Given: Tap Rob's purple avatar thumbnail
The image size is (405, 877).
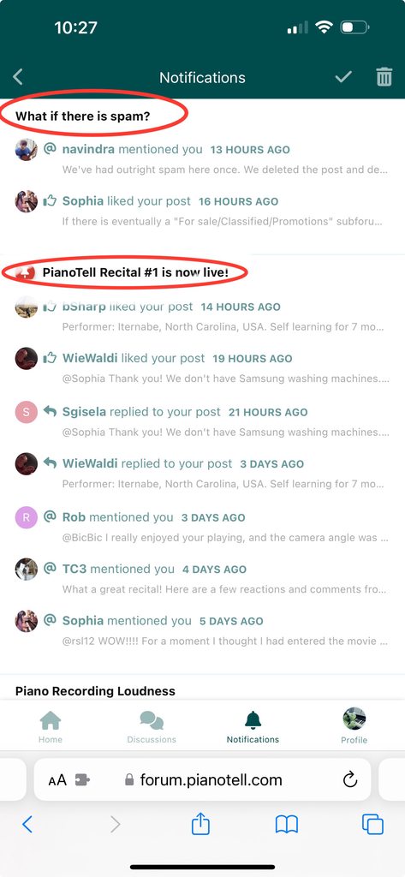Looking at the screenshot, I should pos(27,518).
